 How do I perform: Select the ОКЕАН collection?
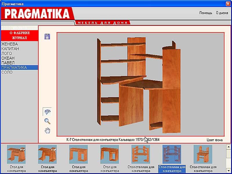tap(8, 58)
